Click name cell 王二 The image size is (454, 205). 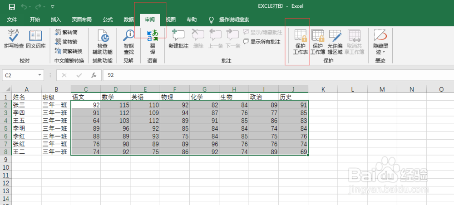(x=27, y=151)
